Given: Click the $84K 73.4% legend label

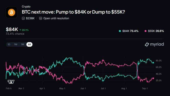Looking at the screenshot, I should pos(130,31).
